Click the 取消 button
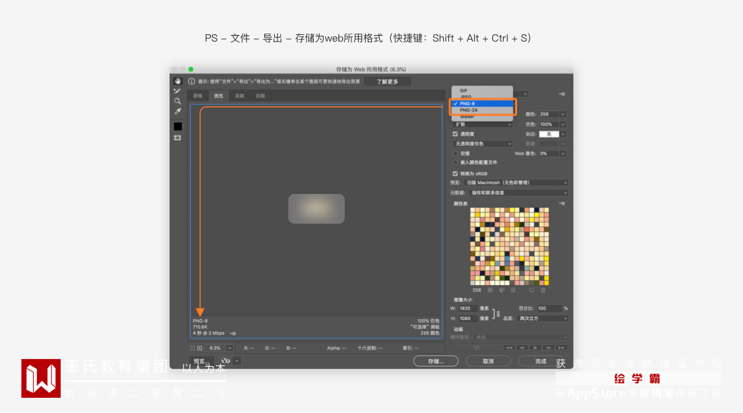This screenshot has height=413, width=743. pyautogui.click(x=488, y=361)
